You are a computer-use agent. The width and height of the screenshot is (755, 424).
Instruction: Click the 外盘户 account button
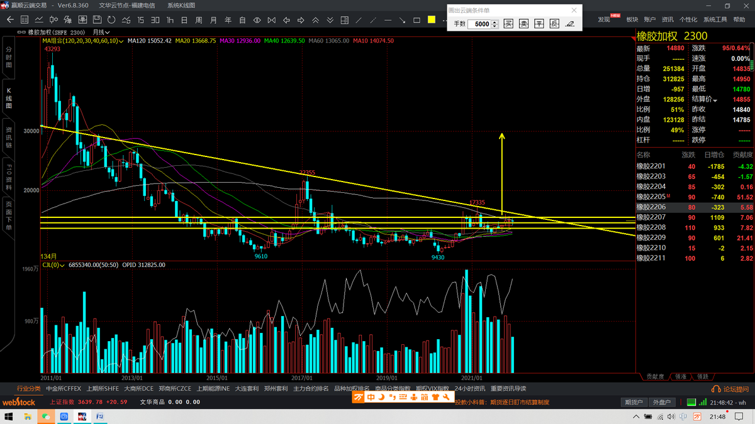pyautogui.click(x=661, y=402)
